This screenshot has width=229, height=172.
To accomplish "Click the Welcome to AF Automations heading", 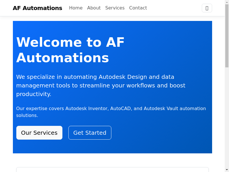I will coord(70,50).
